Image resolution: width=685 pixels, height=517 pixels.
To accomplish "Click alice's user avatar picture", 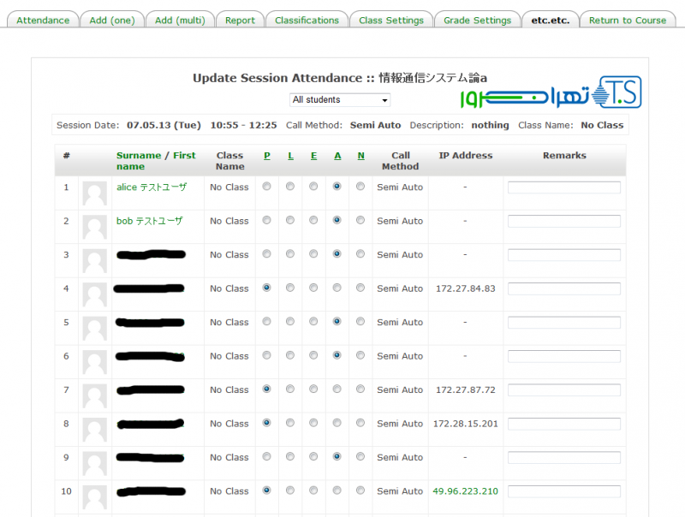I will pyautogui.click(x=94, y=193).
